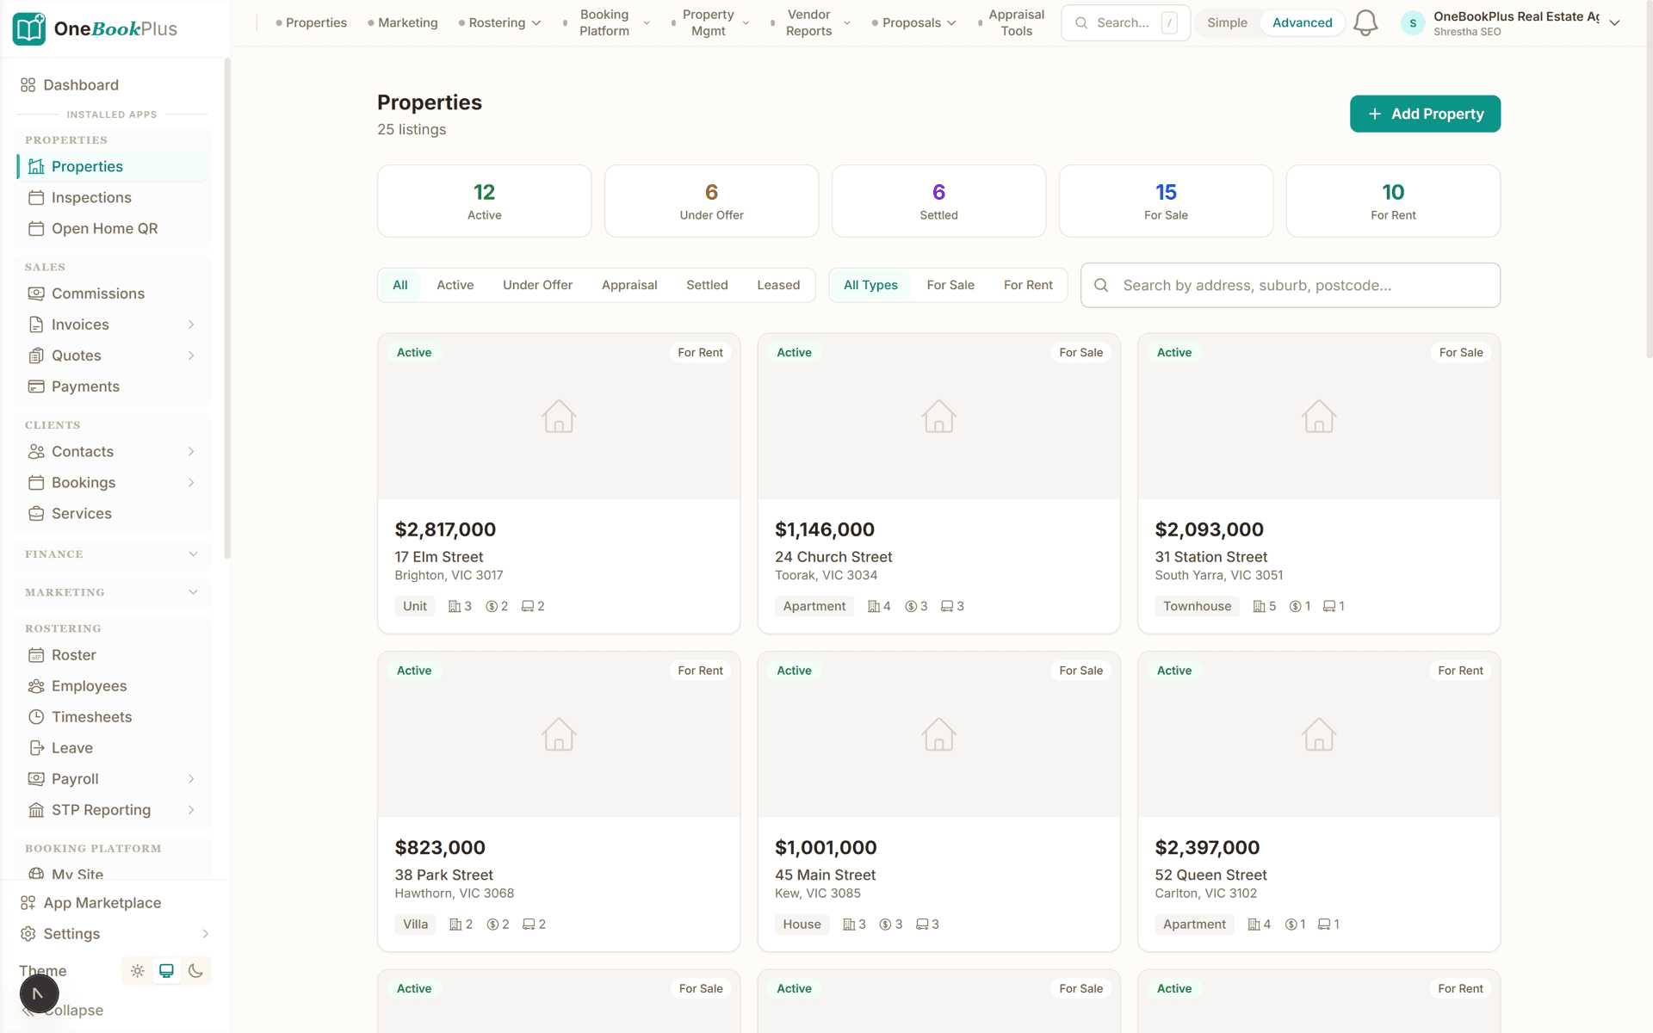Click the Open Home QR icon
This screenshot has width=1653, height=1033.
coord(36,229)
